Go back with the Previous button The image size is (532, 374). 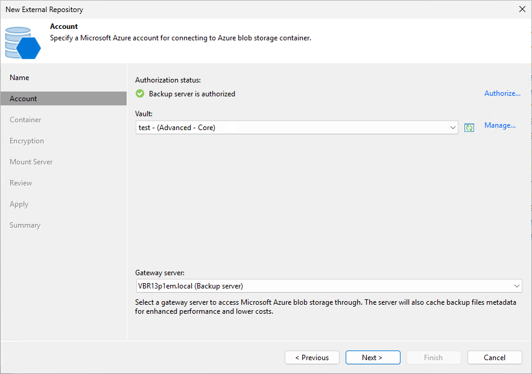312,357
